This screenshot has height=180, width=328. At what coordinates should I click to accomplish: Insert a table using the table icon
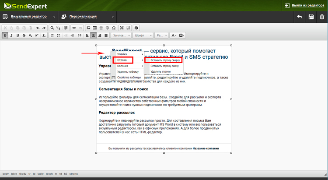(95, 28)
